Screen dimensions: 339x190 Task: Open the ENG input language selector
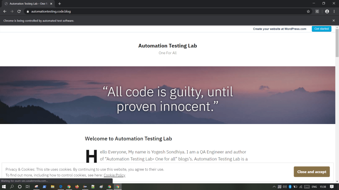314,187
